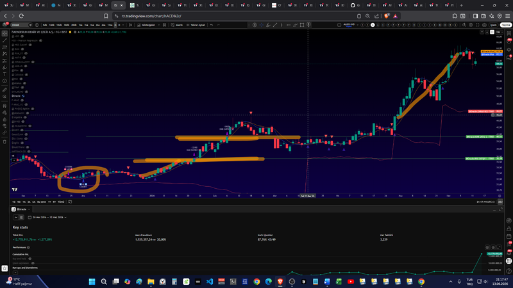Click the undo arrow in top toolbar
The image size is (513, 288).
[212, 25]
